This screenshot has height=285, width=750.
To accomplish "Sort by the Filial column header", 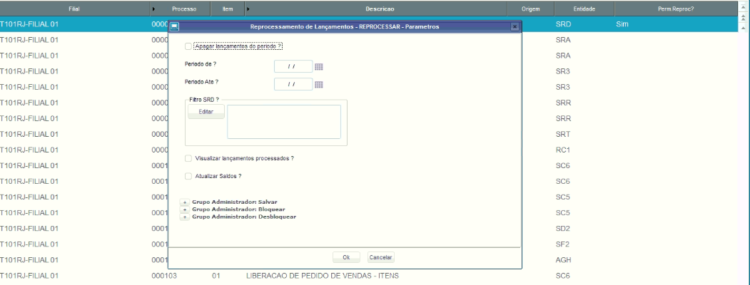I will 75,9.
